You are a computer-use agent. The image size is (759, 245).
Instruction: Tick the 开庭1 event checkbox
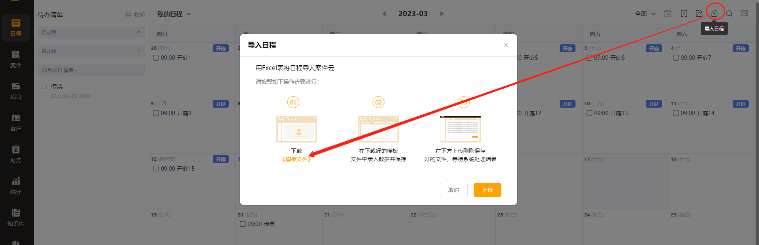pos(156,58)
